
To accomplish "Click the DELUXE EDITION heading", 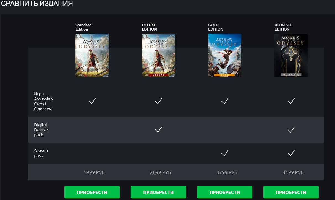I will [149, 27].
